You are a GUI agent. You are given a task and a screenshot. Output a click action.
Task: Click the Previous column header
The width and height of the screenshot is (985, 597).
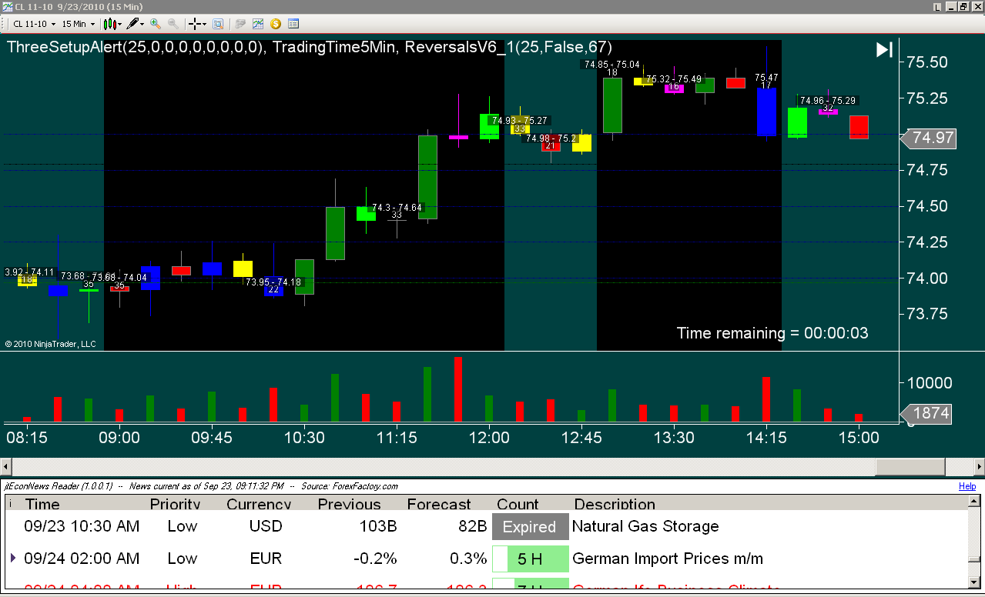[349, 505]
